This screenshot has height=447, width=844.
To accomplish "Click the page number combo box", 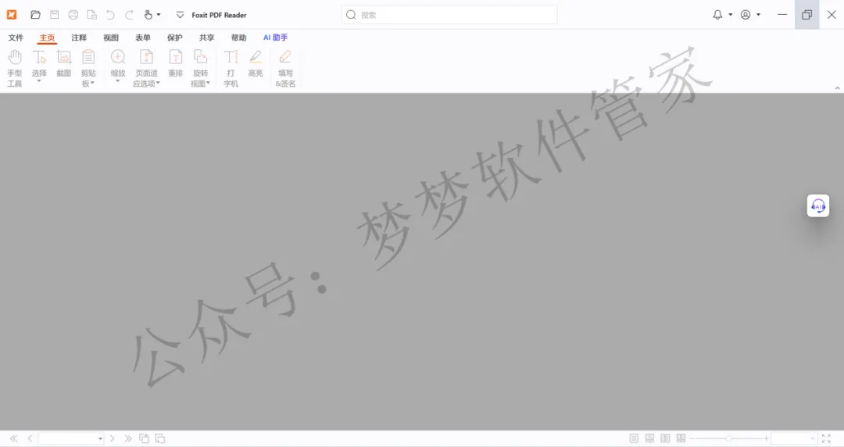I will pyautogui.click(x=71, y=438).
